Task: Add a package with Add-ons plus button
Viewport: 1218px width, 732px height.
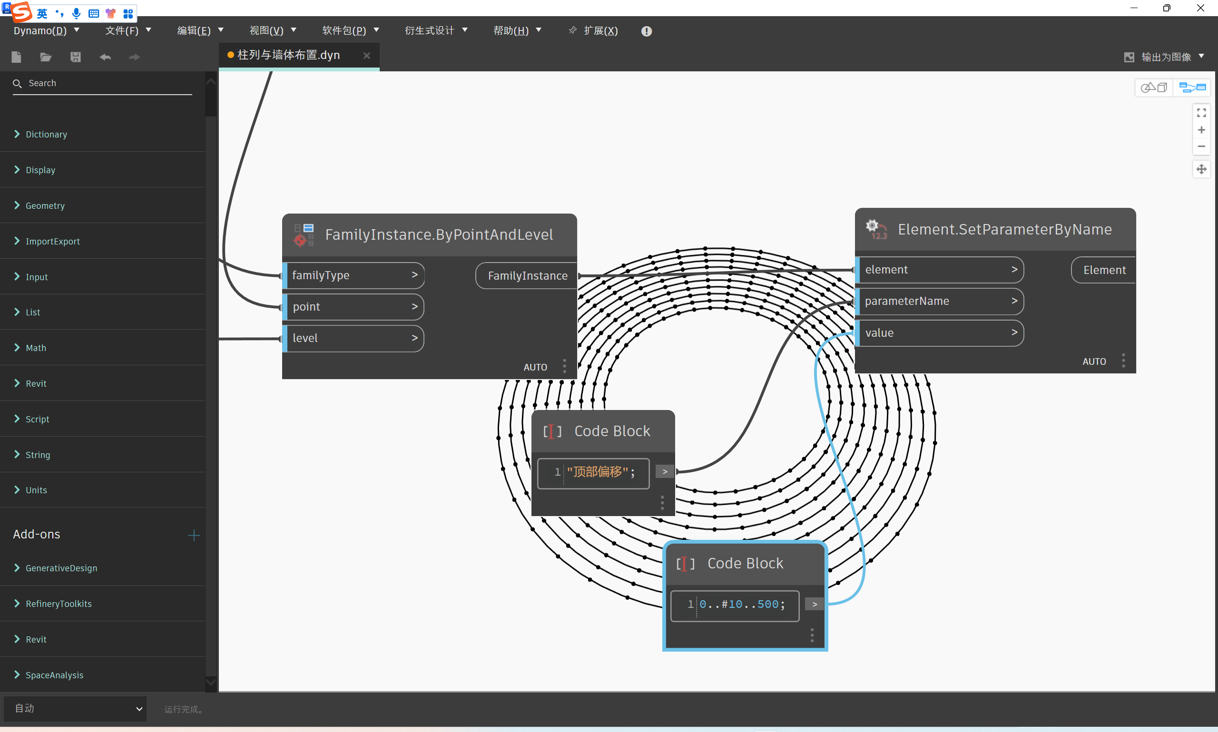Action: click(x=193, y=535)
